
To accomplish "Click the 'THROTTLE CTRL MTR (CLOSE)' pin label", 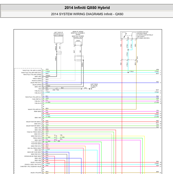I will [x=32, y=71].
